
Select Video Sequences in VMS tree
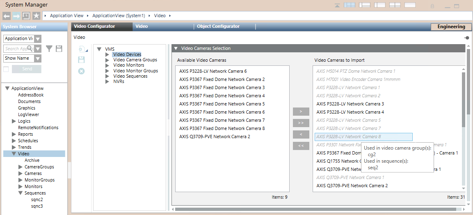point(130,76)
